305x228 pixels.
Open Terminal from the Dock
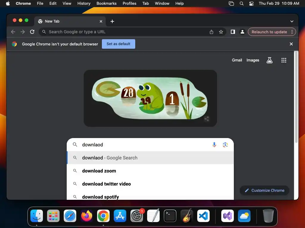[x=170, y=216]
